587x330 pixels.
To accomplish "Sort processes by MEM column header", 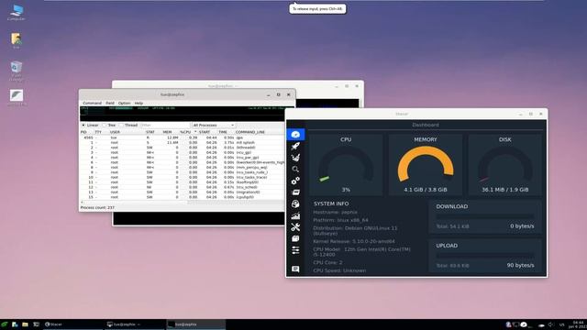I will (167, 132).
